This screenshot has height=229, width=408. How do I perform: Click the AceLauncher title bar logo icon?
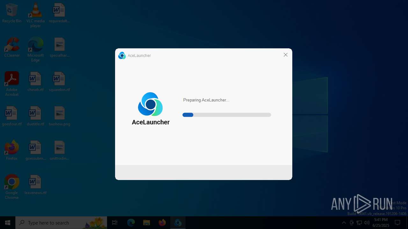pos(122,55)
